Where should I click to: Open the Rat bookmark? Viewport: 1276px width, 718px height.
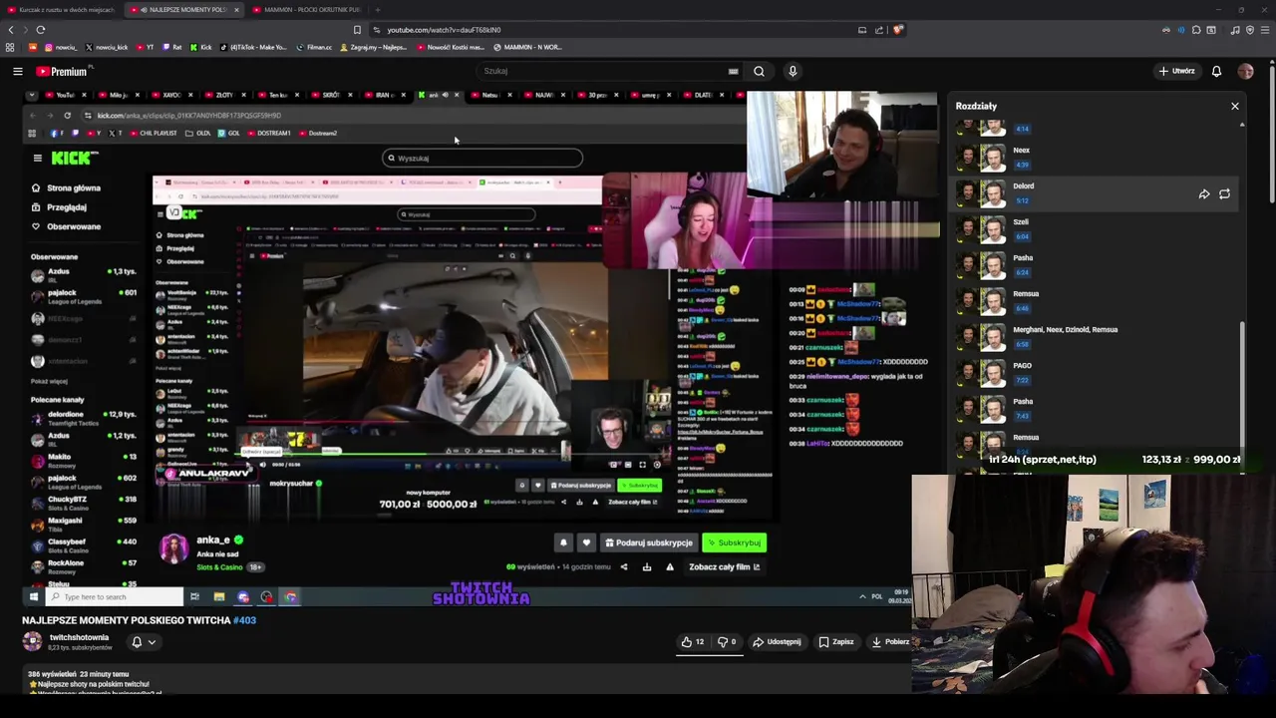(172, 47)
